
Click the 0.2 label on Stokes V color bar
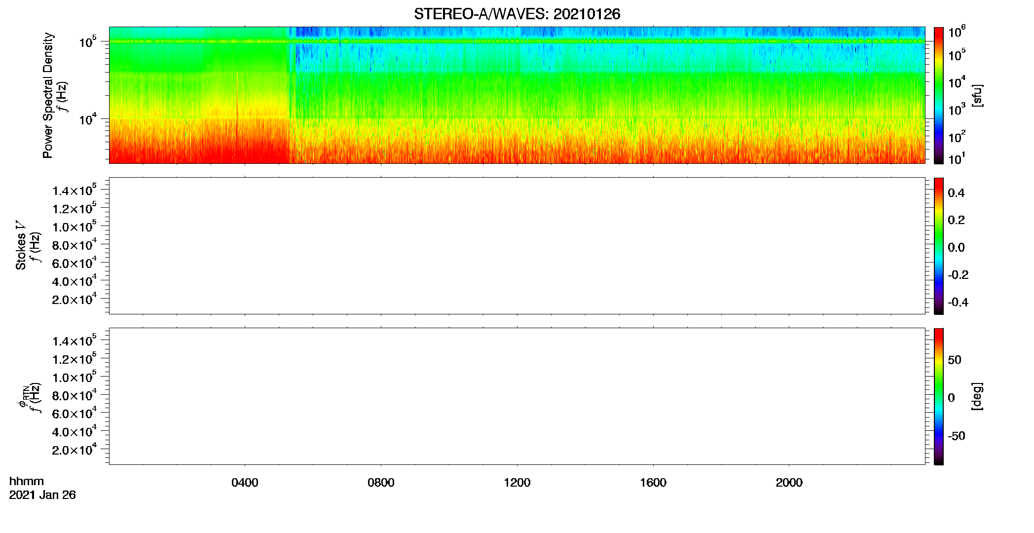pos(956,220)
